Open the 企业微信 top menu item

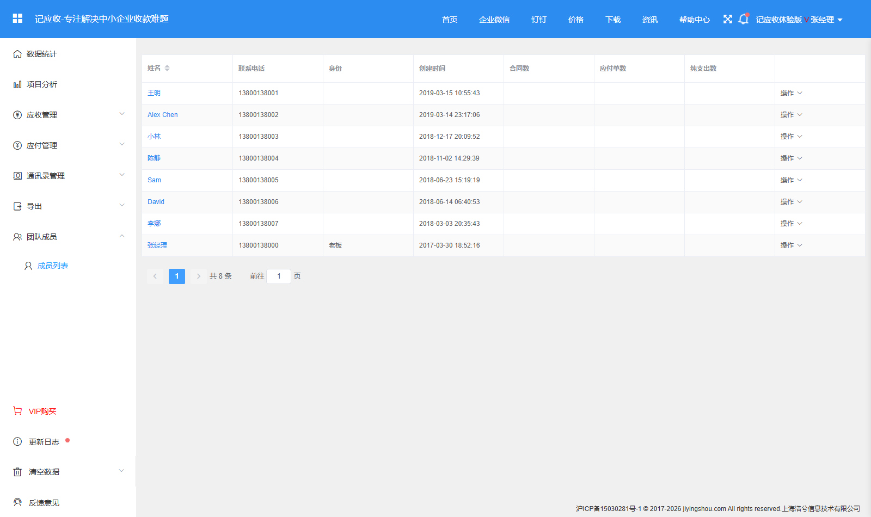(x=494, y=20)
